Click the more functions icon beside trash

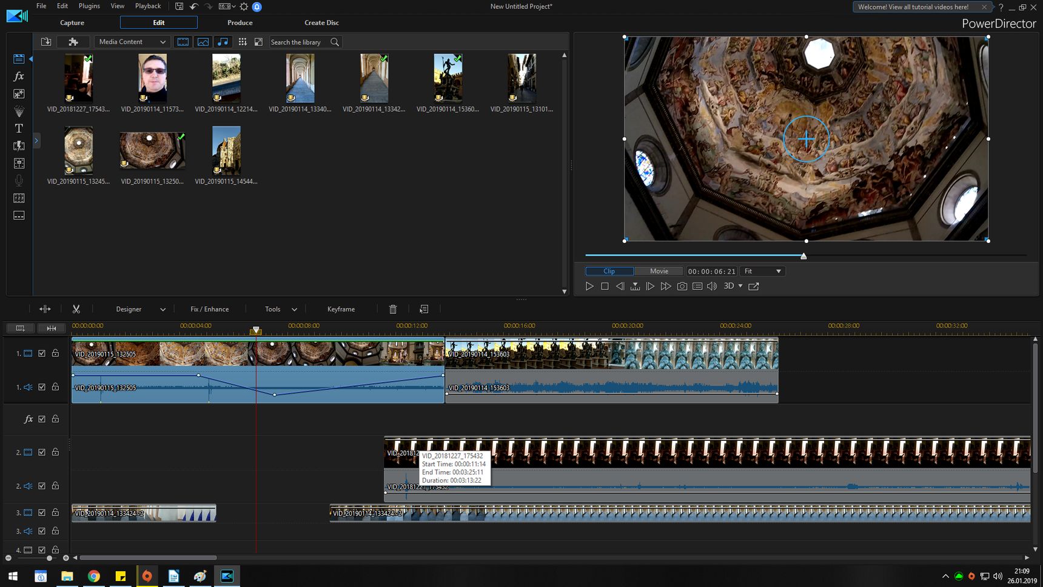(424, 309)
